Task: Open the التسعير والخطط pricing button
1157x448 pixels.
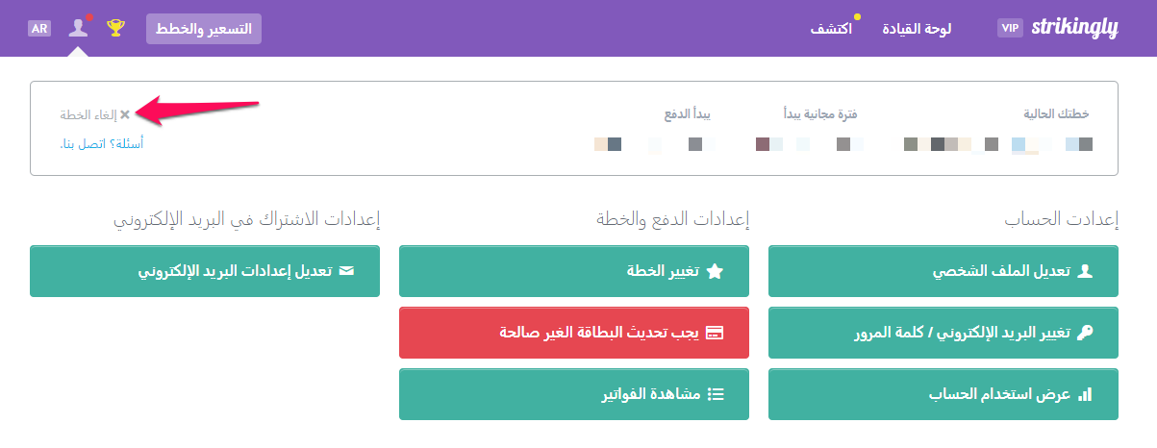Action: [x=204, y=29]
